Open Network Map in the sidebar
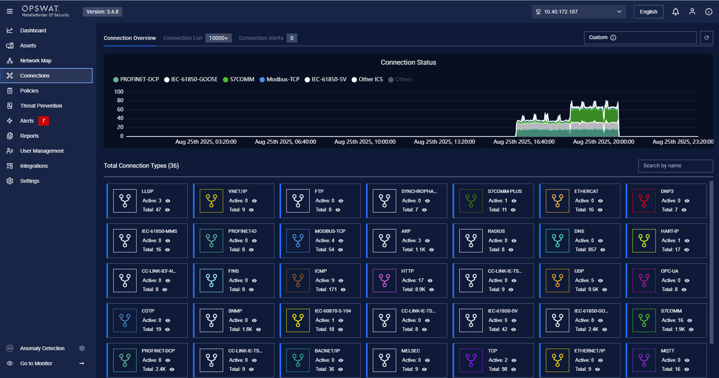The height and width of the screenshot is (378, 719). (46, 60)
